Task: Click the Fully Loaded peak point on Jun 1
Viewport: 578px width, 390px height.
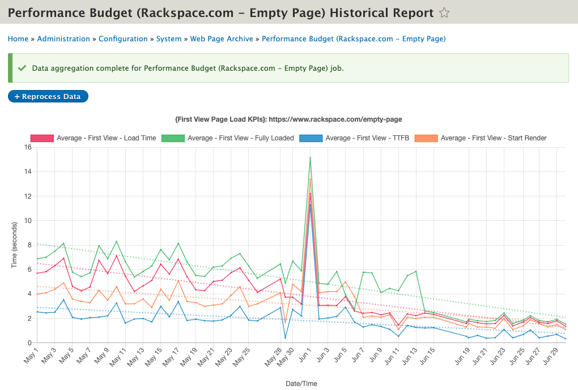Action: pos(311,158)
